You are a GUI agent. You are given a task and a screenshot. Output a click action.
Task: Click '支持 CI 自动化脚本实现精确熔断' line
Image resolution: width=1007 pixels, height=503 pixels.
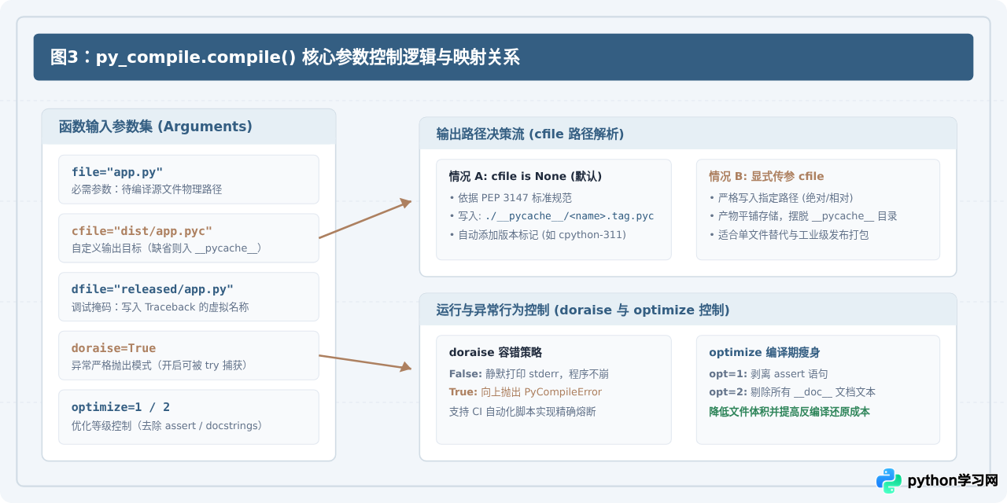(x=523, y=411)
